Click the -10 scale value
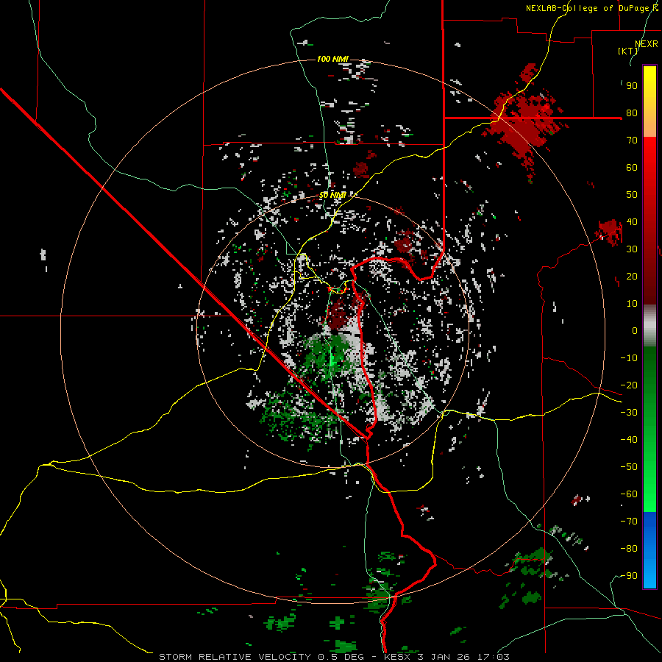 pyautogui.click(x=629, y=358)
